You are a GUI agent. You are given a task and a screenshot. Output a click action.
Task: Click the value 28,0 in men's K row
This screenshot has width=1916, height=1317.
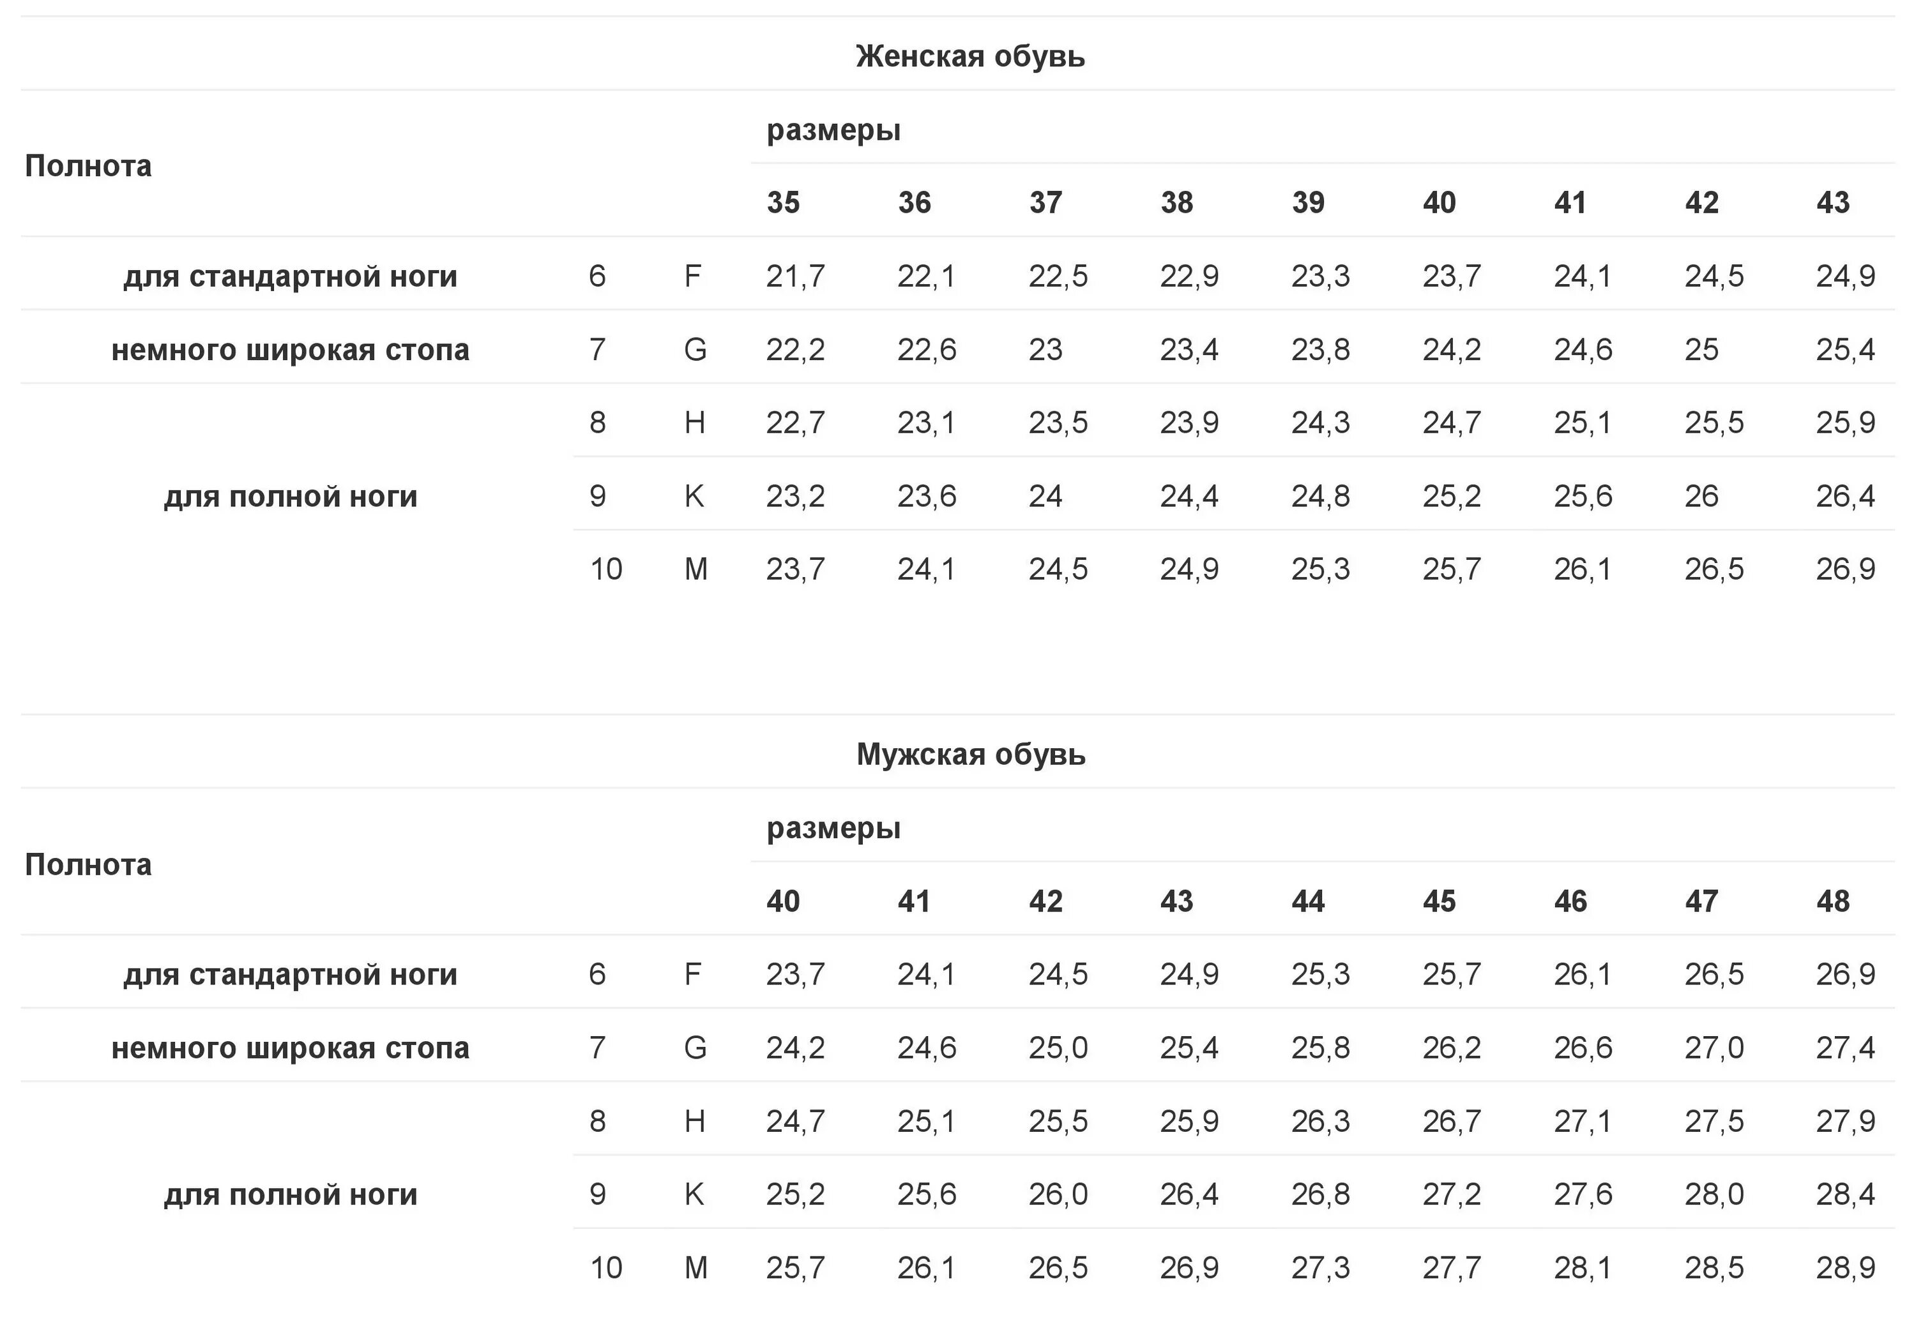(1714, 1193)
